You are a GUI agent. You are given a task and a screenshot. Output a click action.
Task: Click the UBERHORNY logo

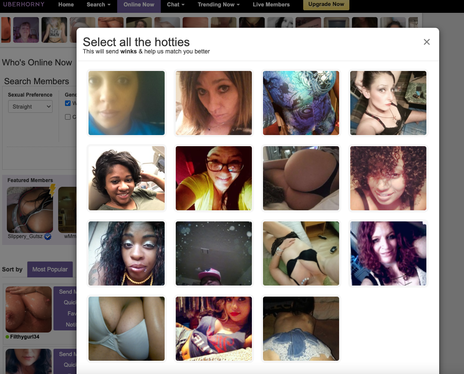point(24,4)
